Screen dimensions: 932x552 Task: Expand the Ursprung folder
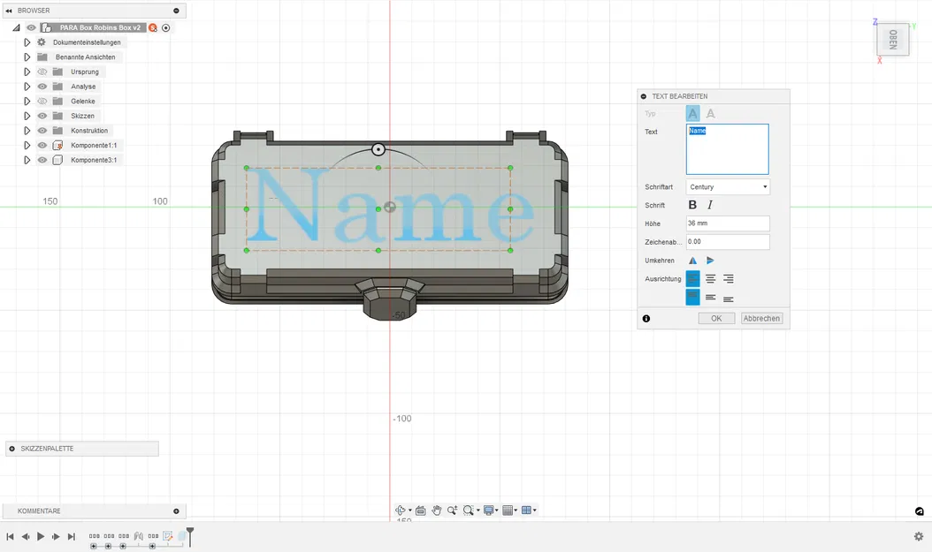point(27,72)
